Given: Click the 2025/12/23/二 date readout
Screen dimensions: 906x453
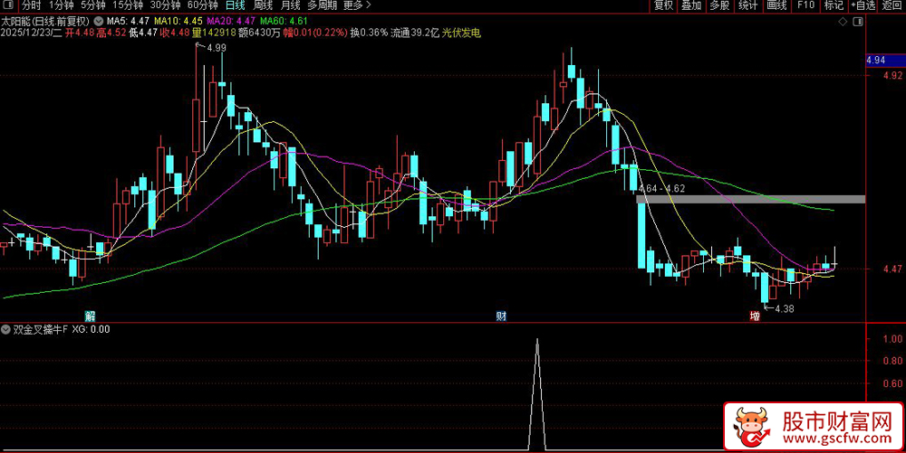Looking at the screenshot, I should (x=32, y=33).
